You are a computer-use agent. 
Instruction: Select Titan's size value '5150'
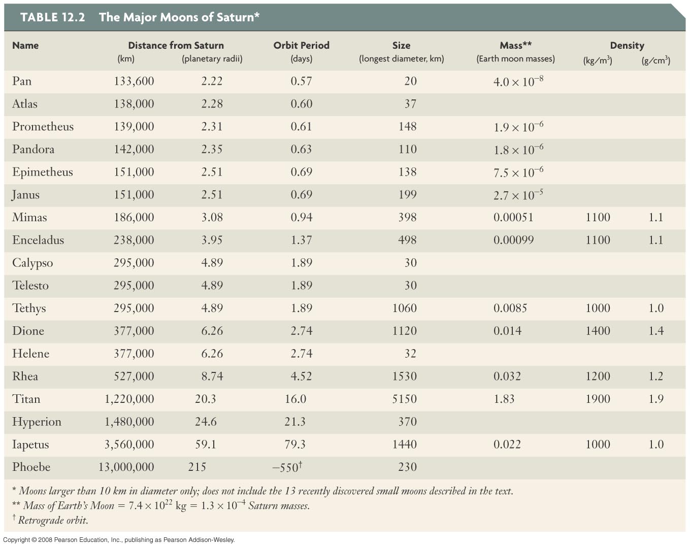[404, 399]
